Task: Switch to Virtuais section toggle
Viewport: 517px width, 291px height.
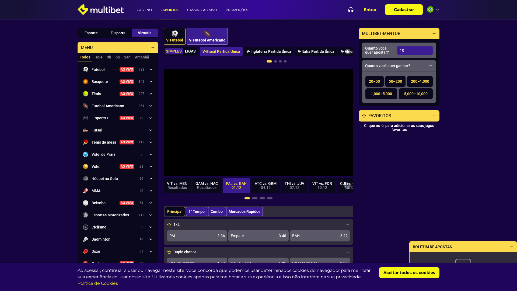Action: point(145,33)
